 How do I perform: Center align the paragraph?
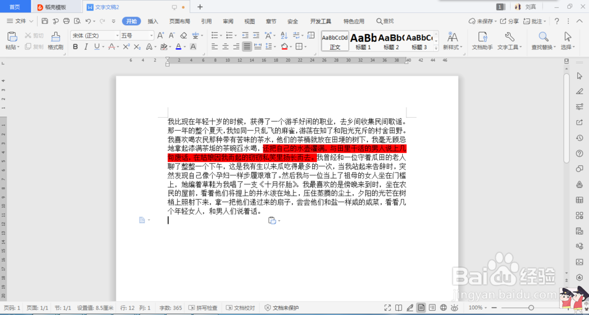point(226,47)
